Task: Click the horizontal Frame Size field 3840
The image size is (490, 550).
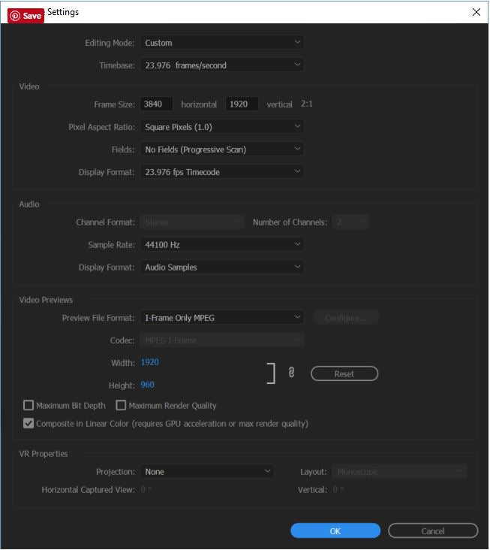Action: 156,104
